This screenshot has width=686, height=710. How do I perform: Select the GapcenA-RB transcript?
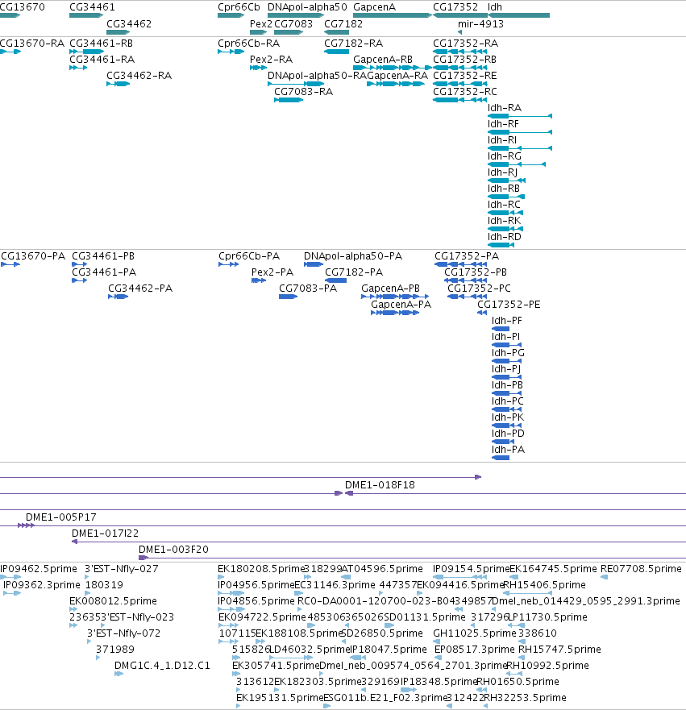pyautogui.click(x=383, y=60)
